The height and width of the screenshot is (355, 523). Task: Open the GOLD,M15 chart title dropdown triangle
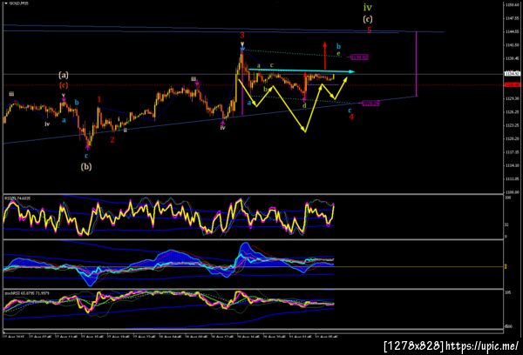tap(6, 3)
